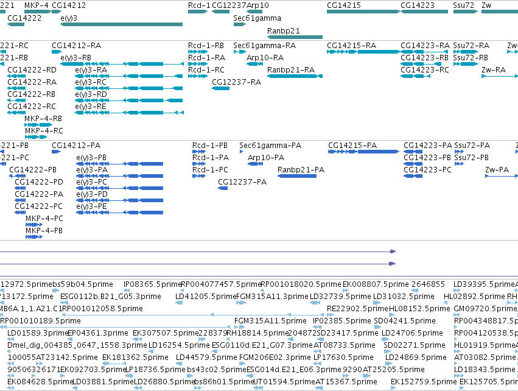Select the LD41205.5prime EST label
518x391 pixels.
pyautogui.click(x=206, y=297)
